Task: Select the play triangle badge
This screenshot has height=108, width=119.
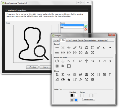Action: tap(110, 61)
